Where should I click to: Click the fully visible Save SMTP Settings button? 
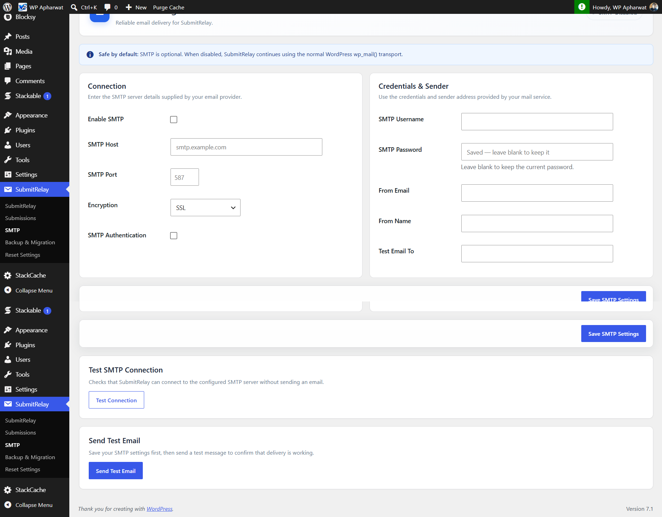click(x=613, y=333)
